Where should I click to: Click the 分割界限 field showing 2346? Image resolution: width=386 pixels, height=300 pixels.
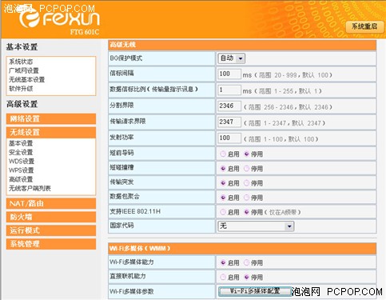click(x=229, y=106)
